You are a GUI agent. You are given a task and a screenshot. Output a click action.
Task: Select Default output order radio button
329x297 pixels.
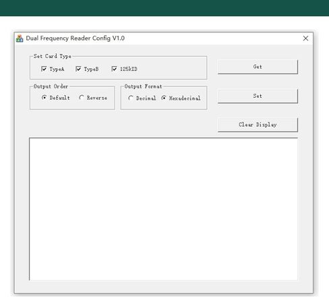tap(44, 98)
